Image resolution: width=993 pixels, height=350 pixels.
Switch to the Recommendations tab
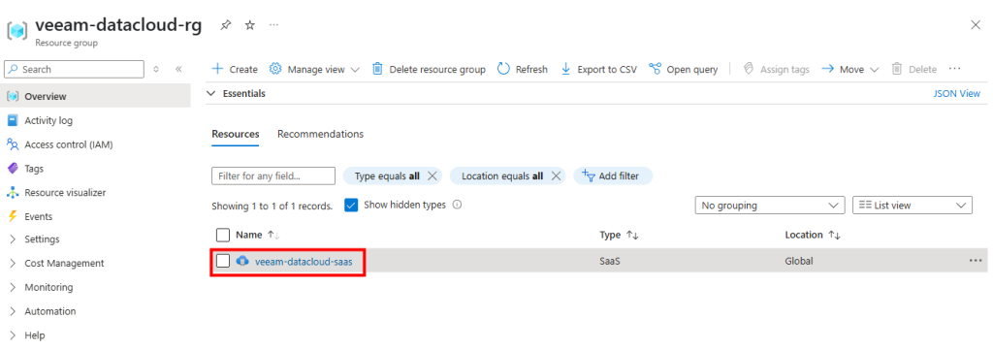pyautogui.click(x=320, y=134)
